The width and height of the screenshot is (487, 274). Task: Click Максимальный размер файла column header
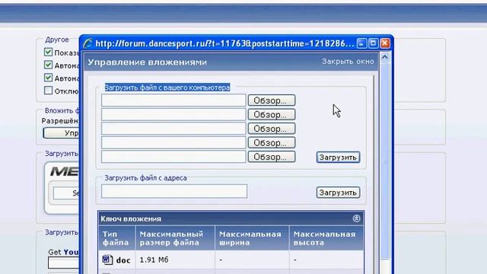[175, 238]
